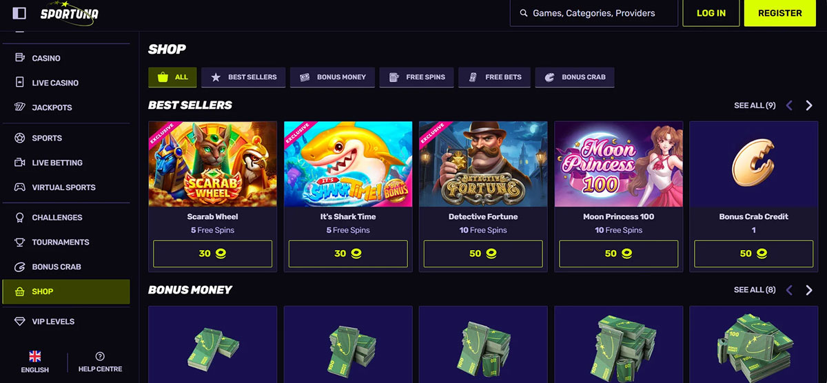Screen dimensions: 827x383
Task: Open the Sports section
Action: tap(47, 138)
